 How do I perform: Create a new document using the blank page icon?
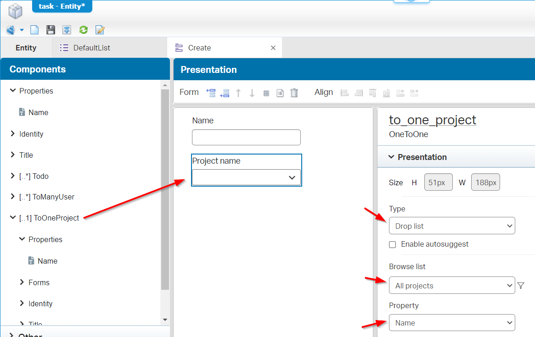click(34, 29)
